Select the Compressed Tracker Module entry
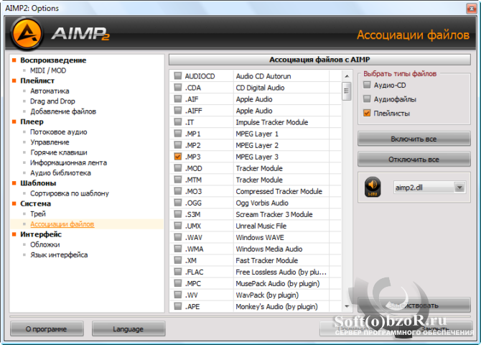481x345 pixels. pyautogui.click(x=279, y=191)
